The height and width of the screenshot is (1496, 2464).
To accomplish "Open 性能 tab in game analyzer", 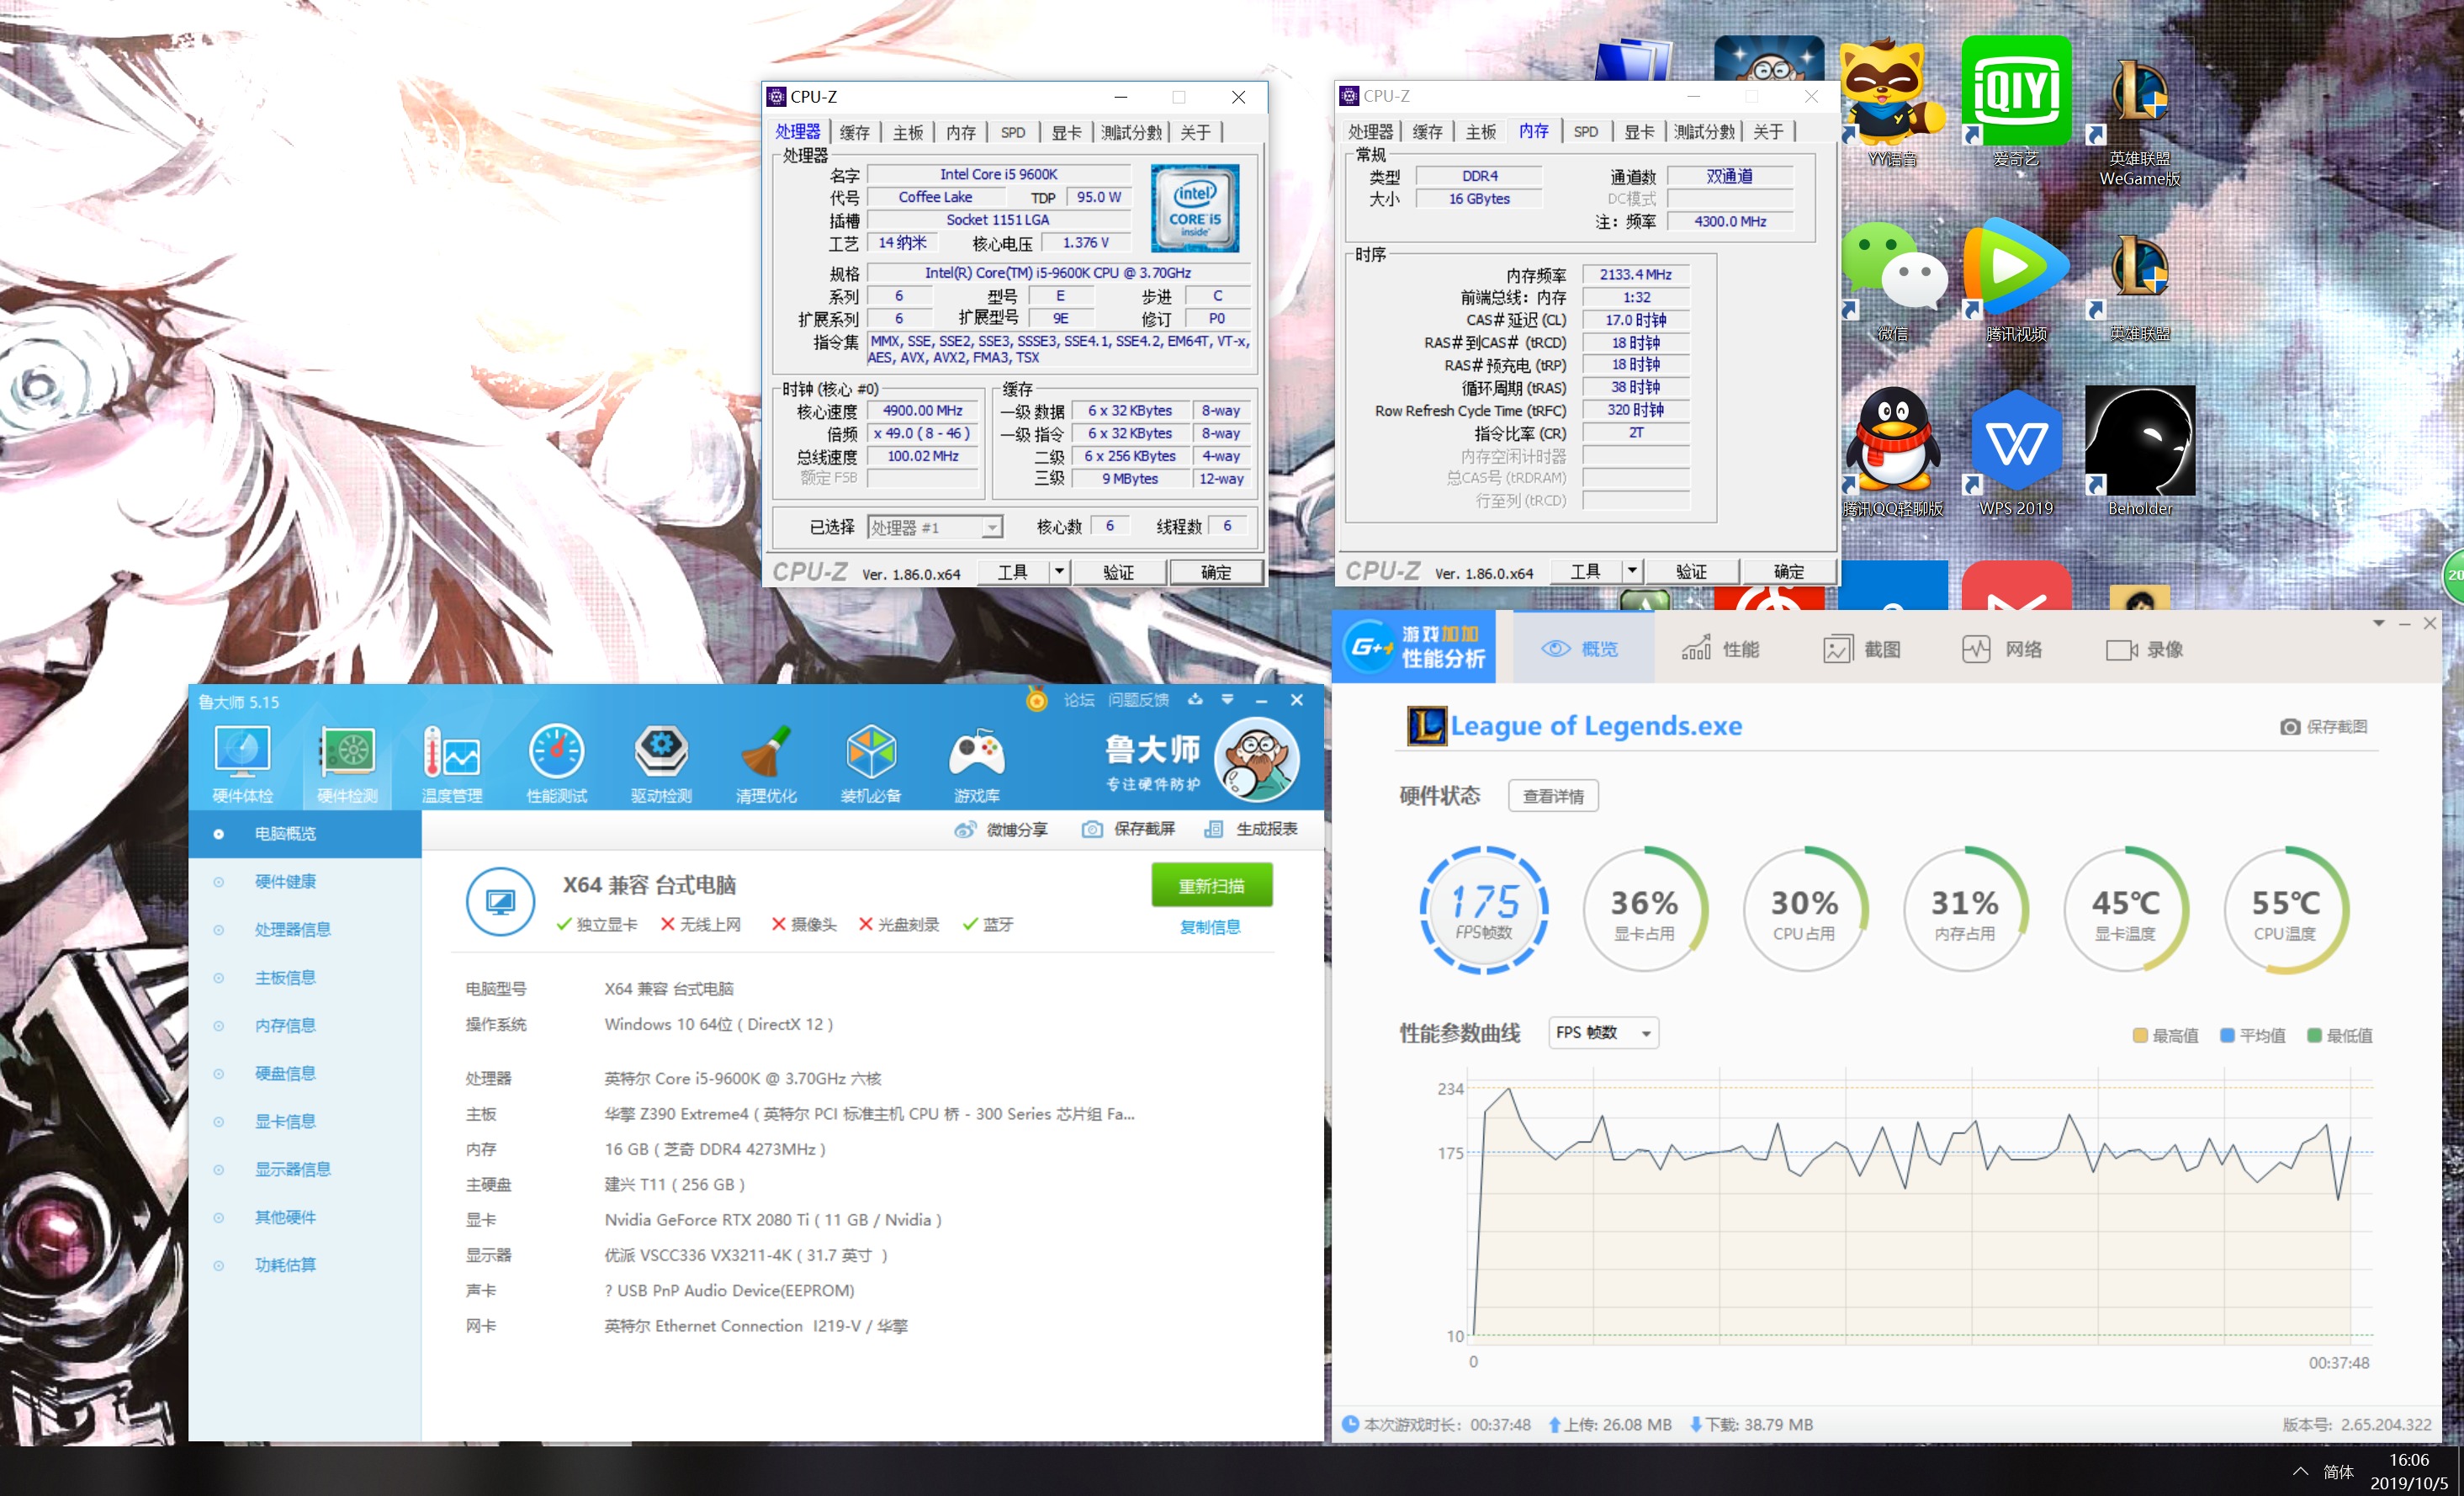I will pyautogui.click(x=1721, y=649).
